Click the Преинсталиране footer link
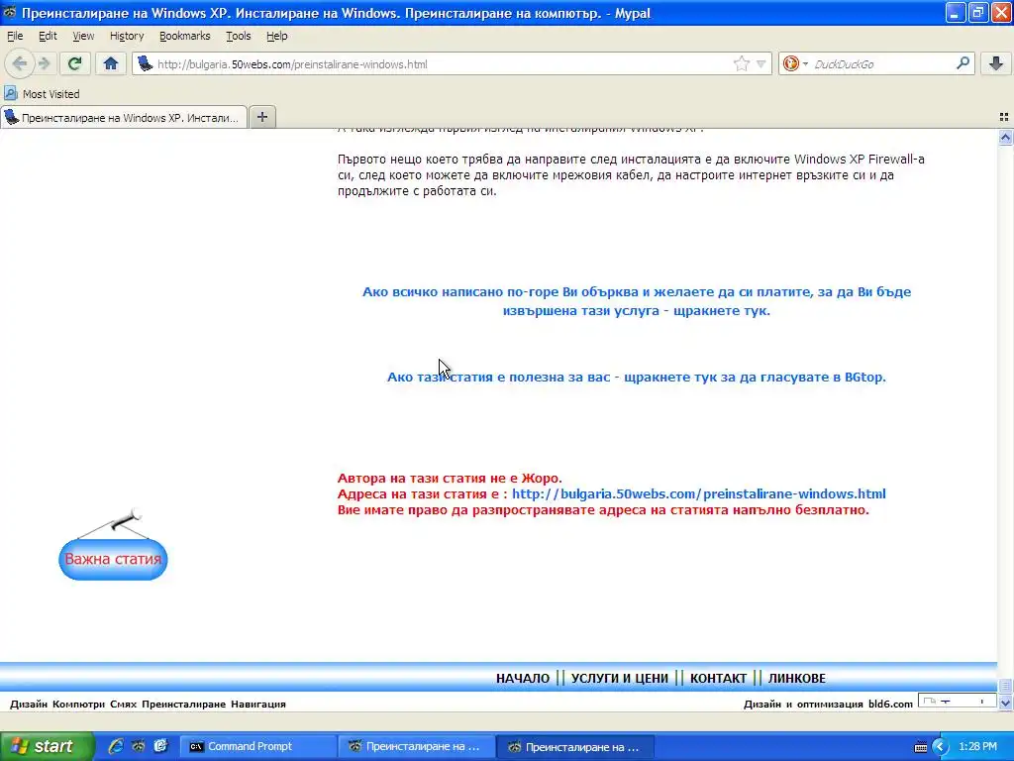1014x761 pixels. 183,705
